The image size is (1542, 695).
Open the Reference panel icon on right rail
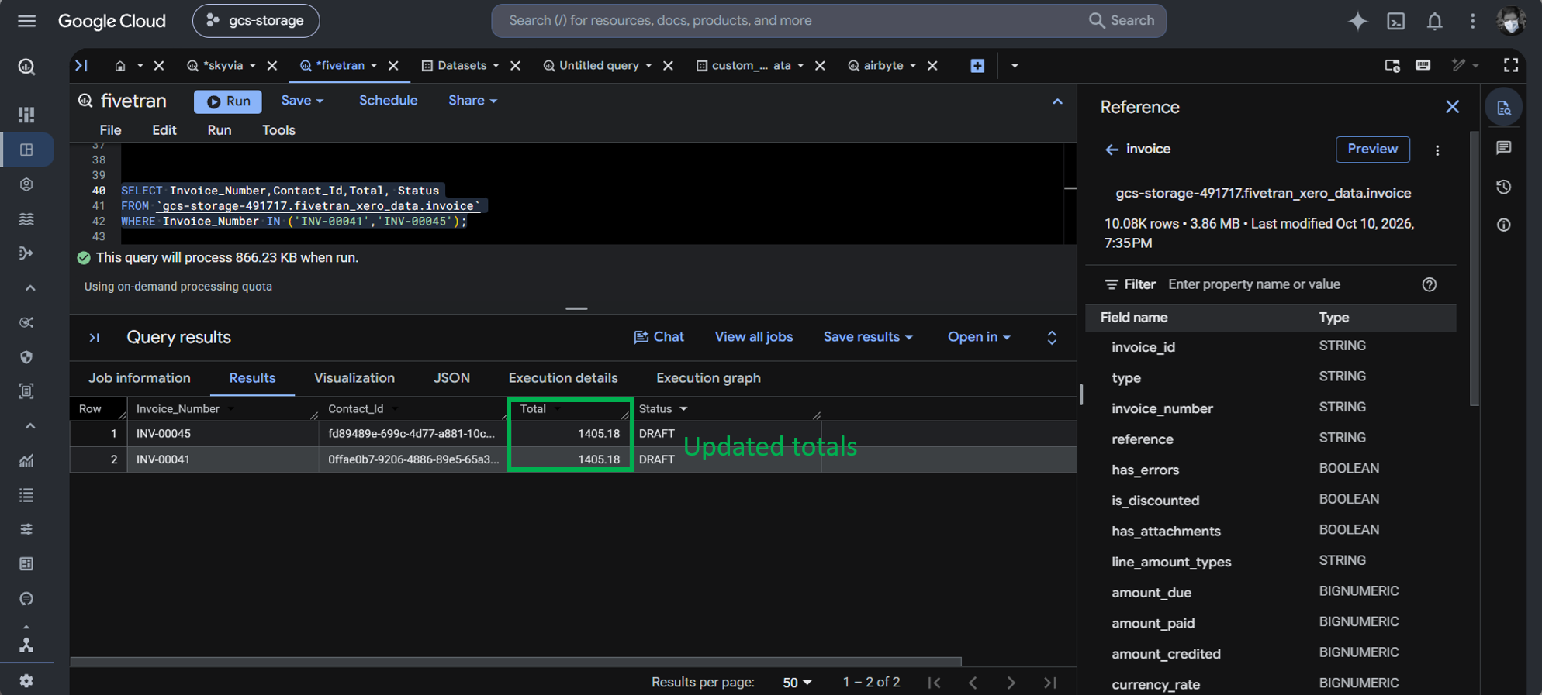(1503, 108)
